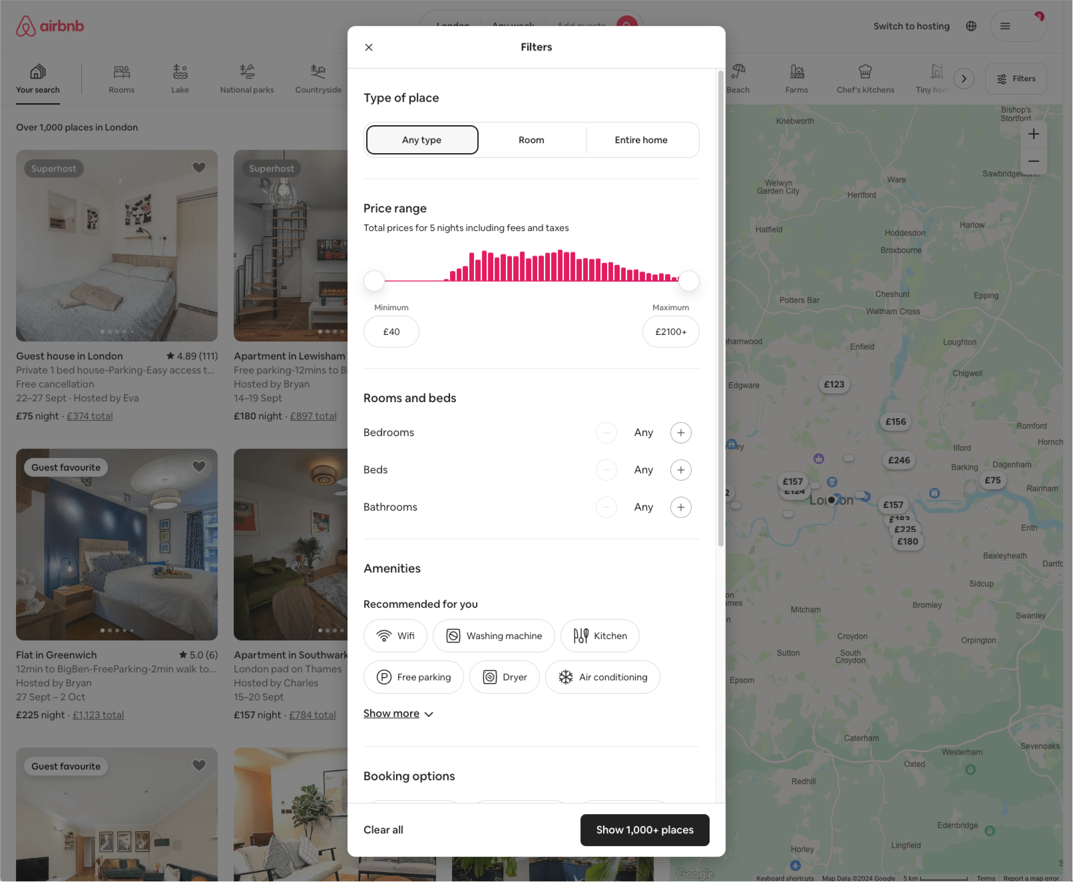1073x882 pixels.
Task: Open map Terms link
Action: pos(986,878)
